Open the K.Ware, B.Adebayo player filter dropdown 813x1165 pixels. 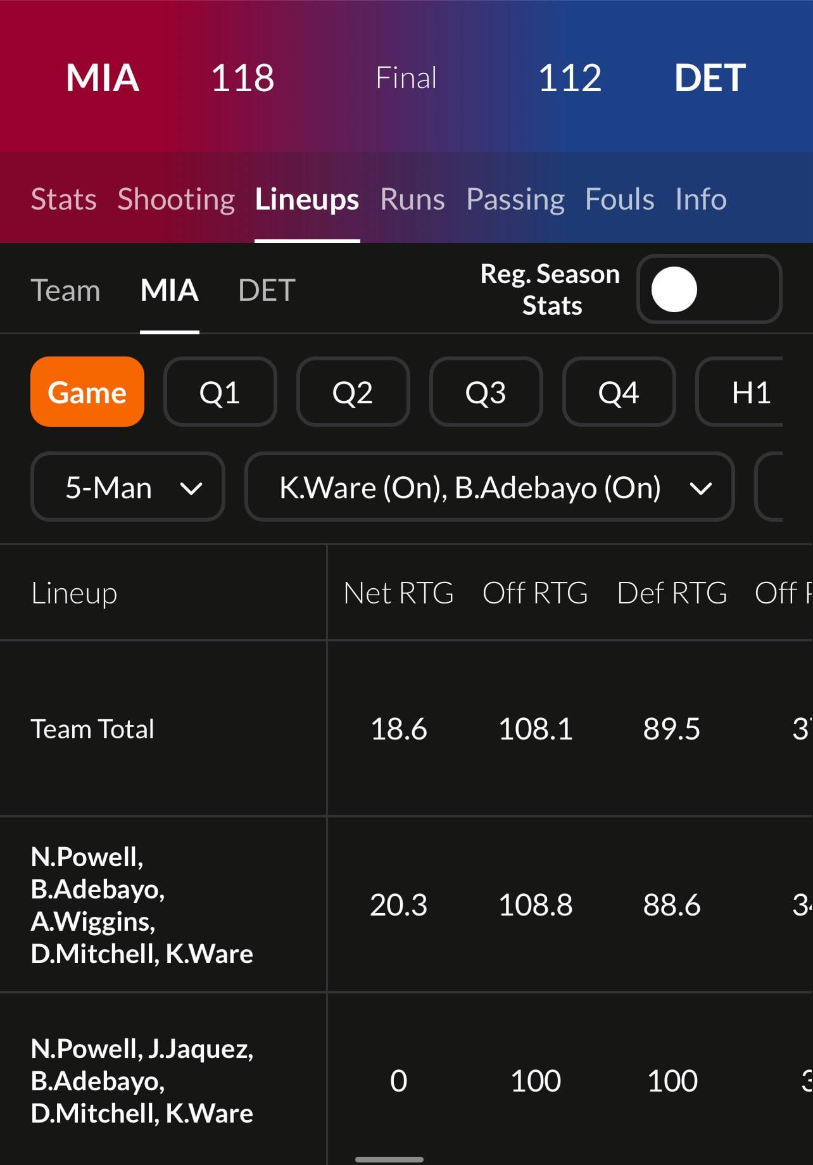pyautogui.click(x=489, y=487)
